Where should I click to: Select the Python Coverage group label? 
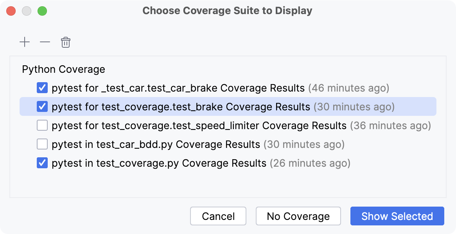tap(63, 69)
